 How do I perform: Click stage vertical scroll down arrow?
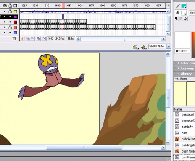point(168,143)
